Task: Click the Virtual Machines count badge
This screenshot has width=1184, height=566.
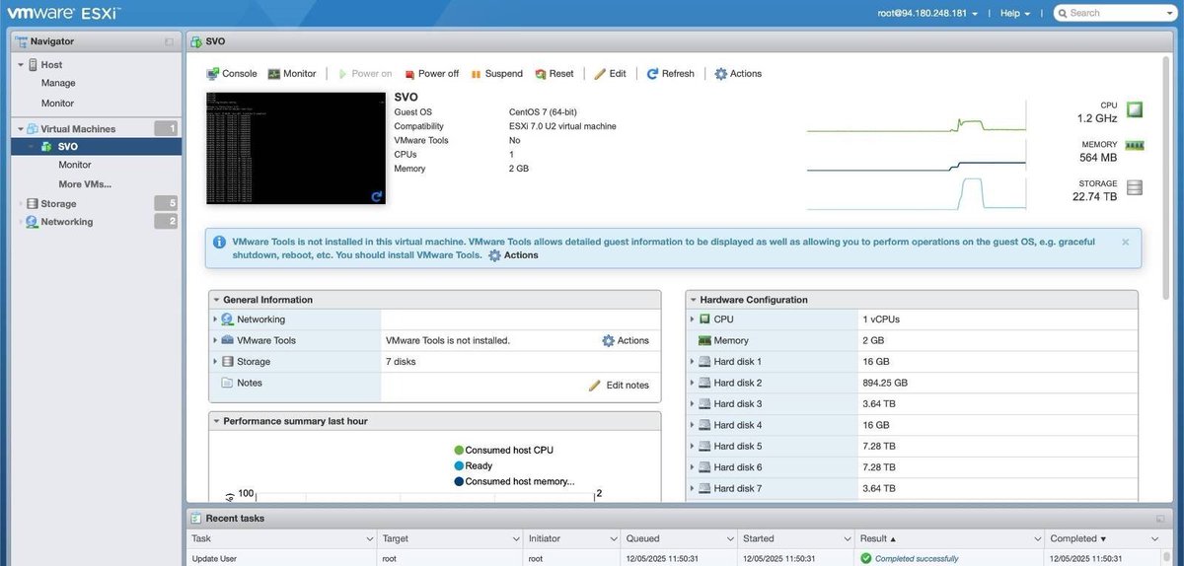Action: click(x=167, y=129)
